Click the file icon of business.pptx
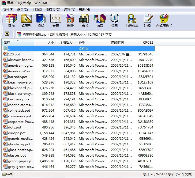This screenshot has width=195, height=178. click(5, 99)
